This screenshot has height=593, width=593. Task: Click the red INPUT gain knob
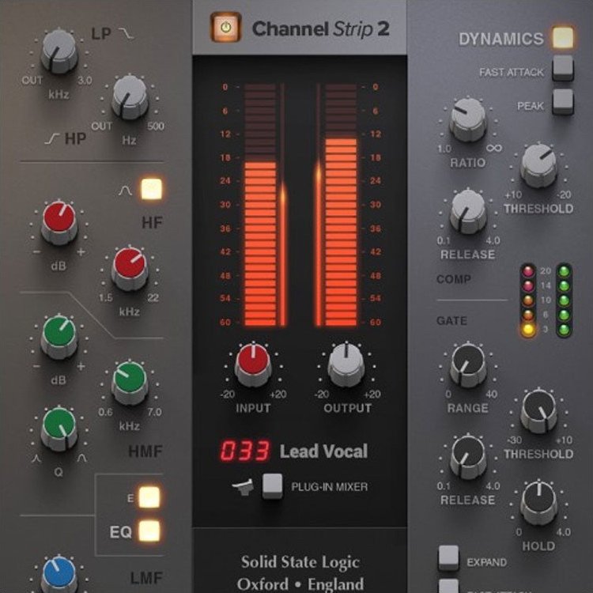tap(253, 365)
